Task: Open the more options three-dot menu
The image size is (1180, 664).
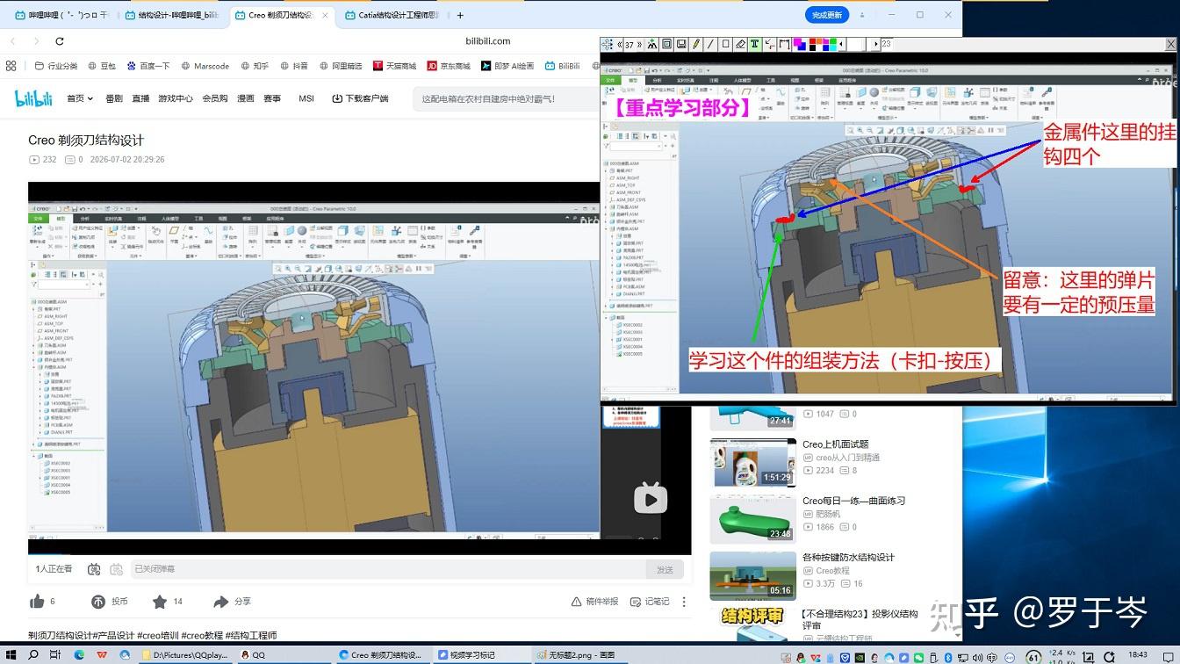Action: [684, 602]
